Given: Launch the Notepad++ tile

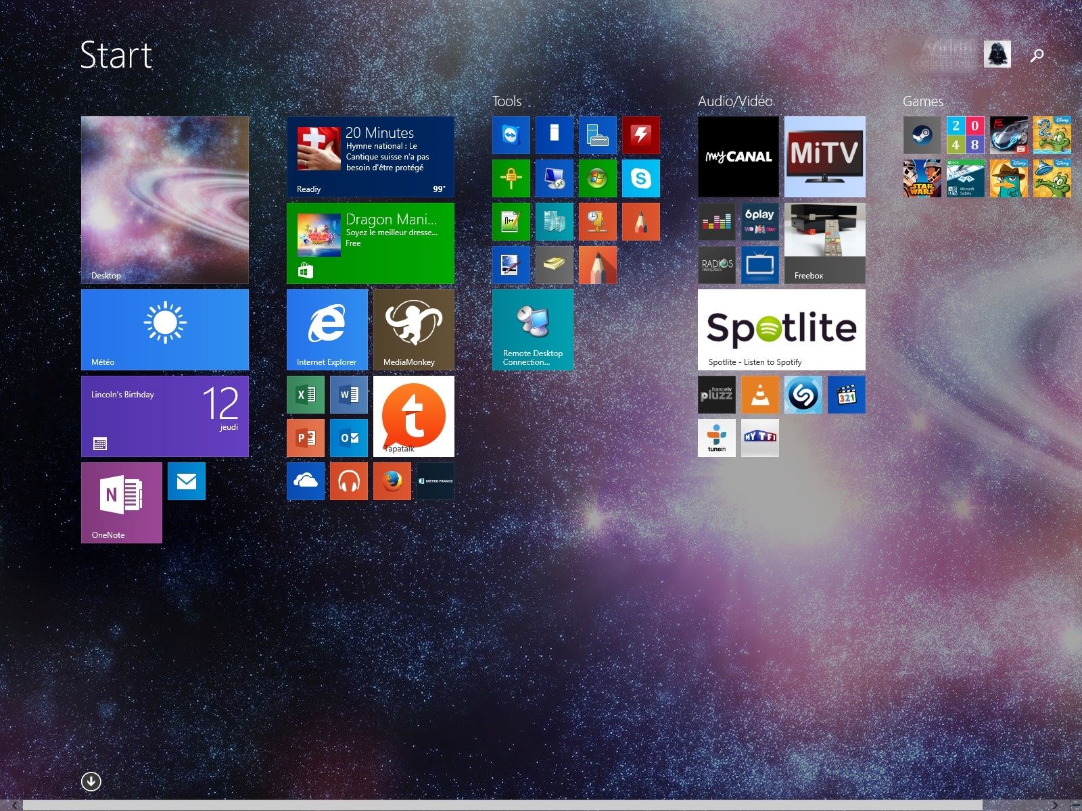Looking at the screenshot, I should click(x=511, y=222).
